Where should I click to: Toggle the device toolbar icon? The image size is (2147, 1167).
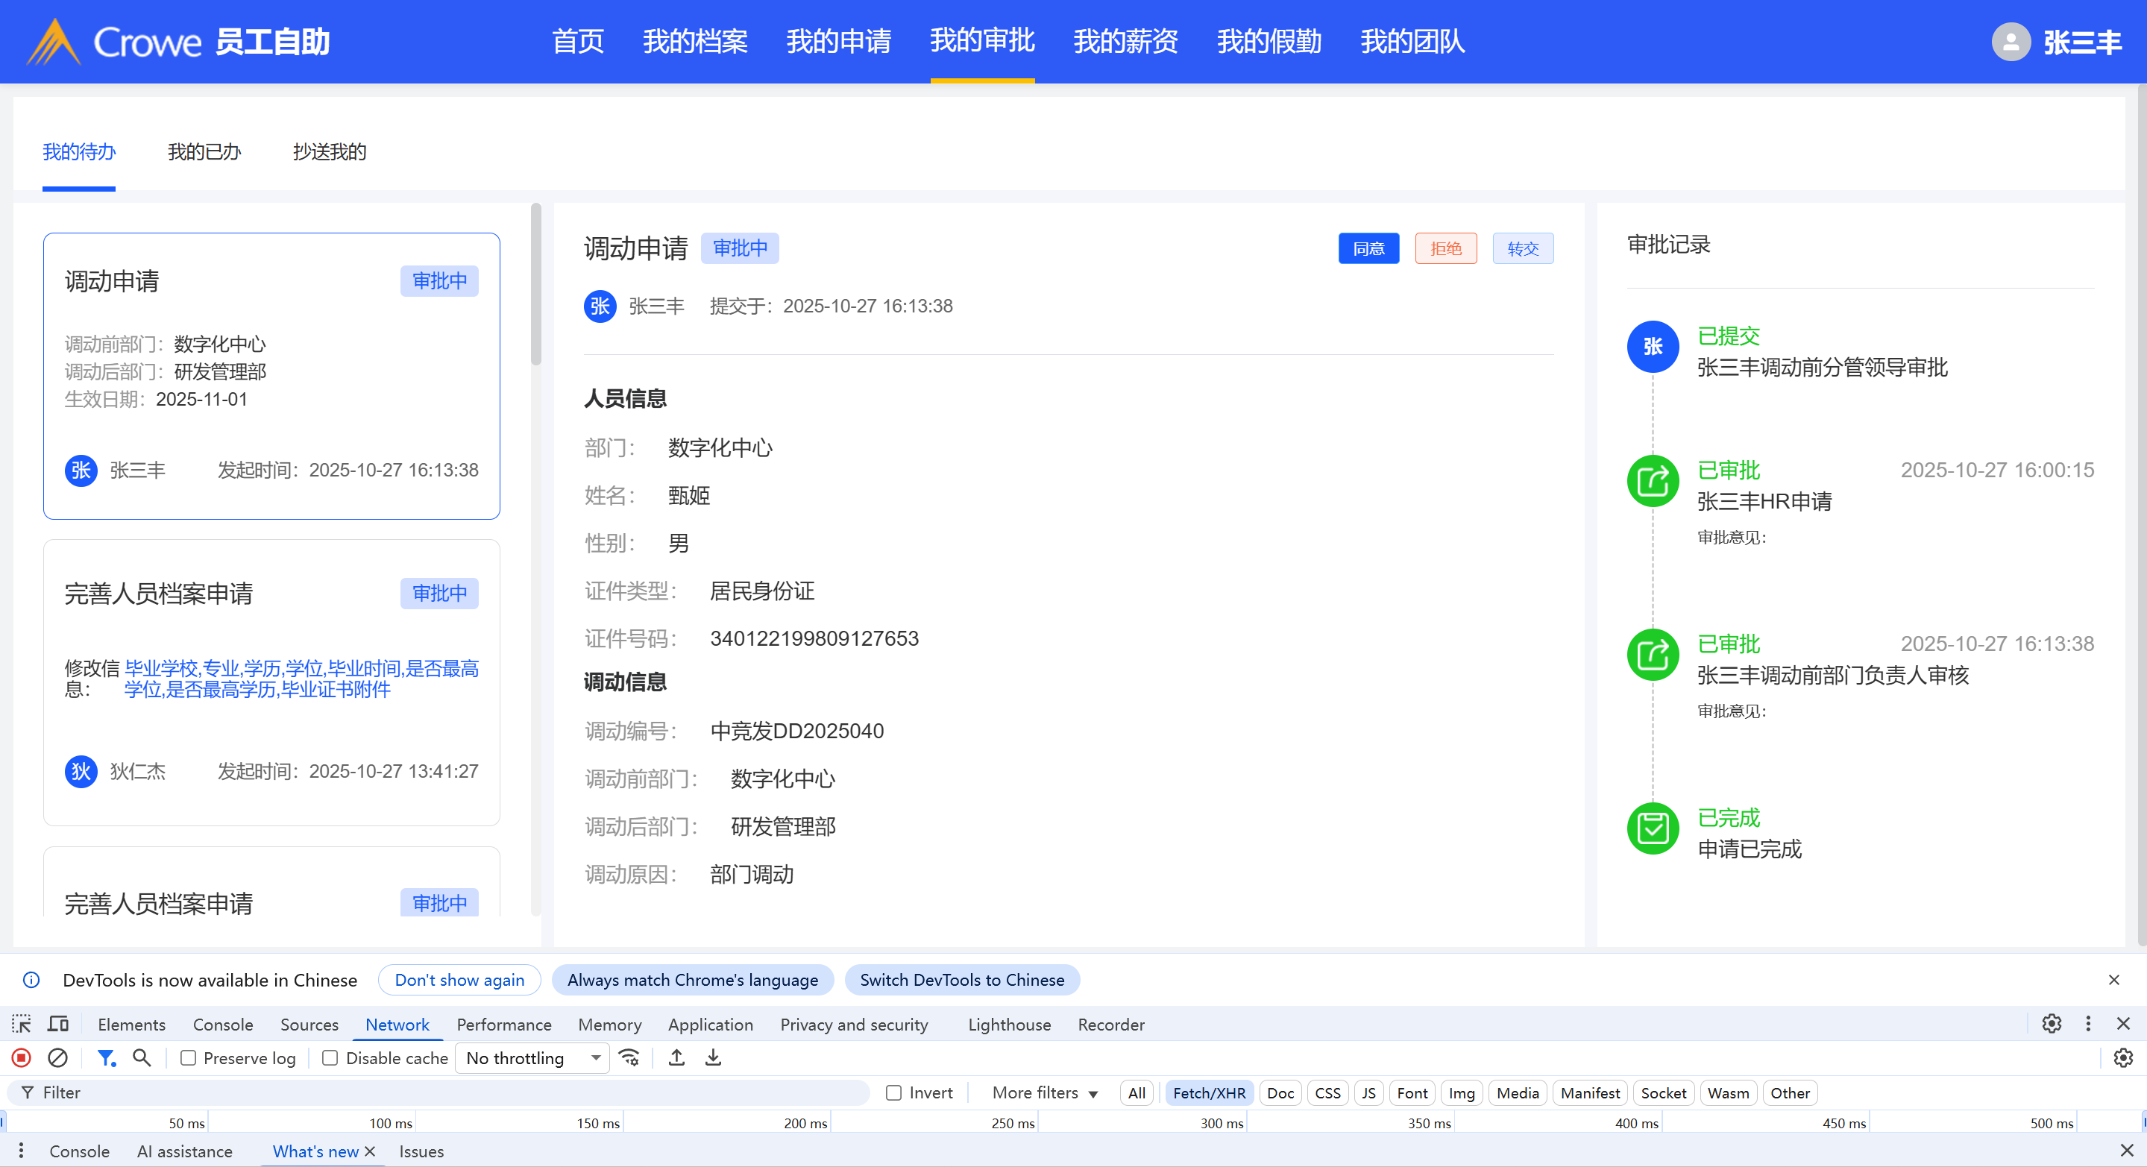[58, 1024]
